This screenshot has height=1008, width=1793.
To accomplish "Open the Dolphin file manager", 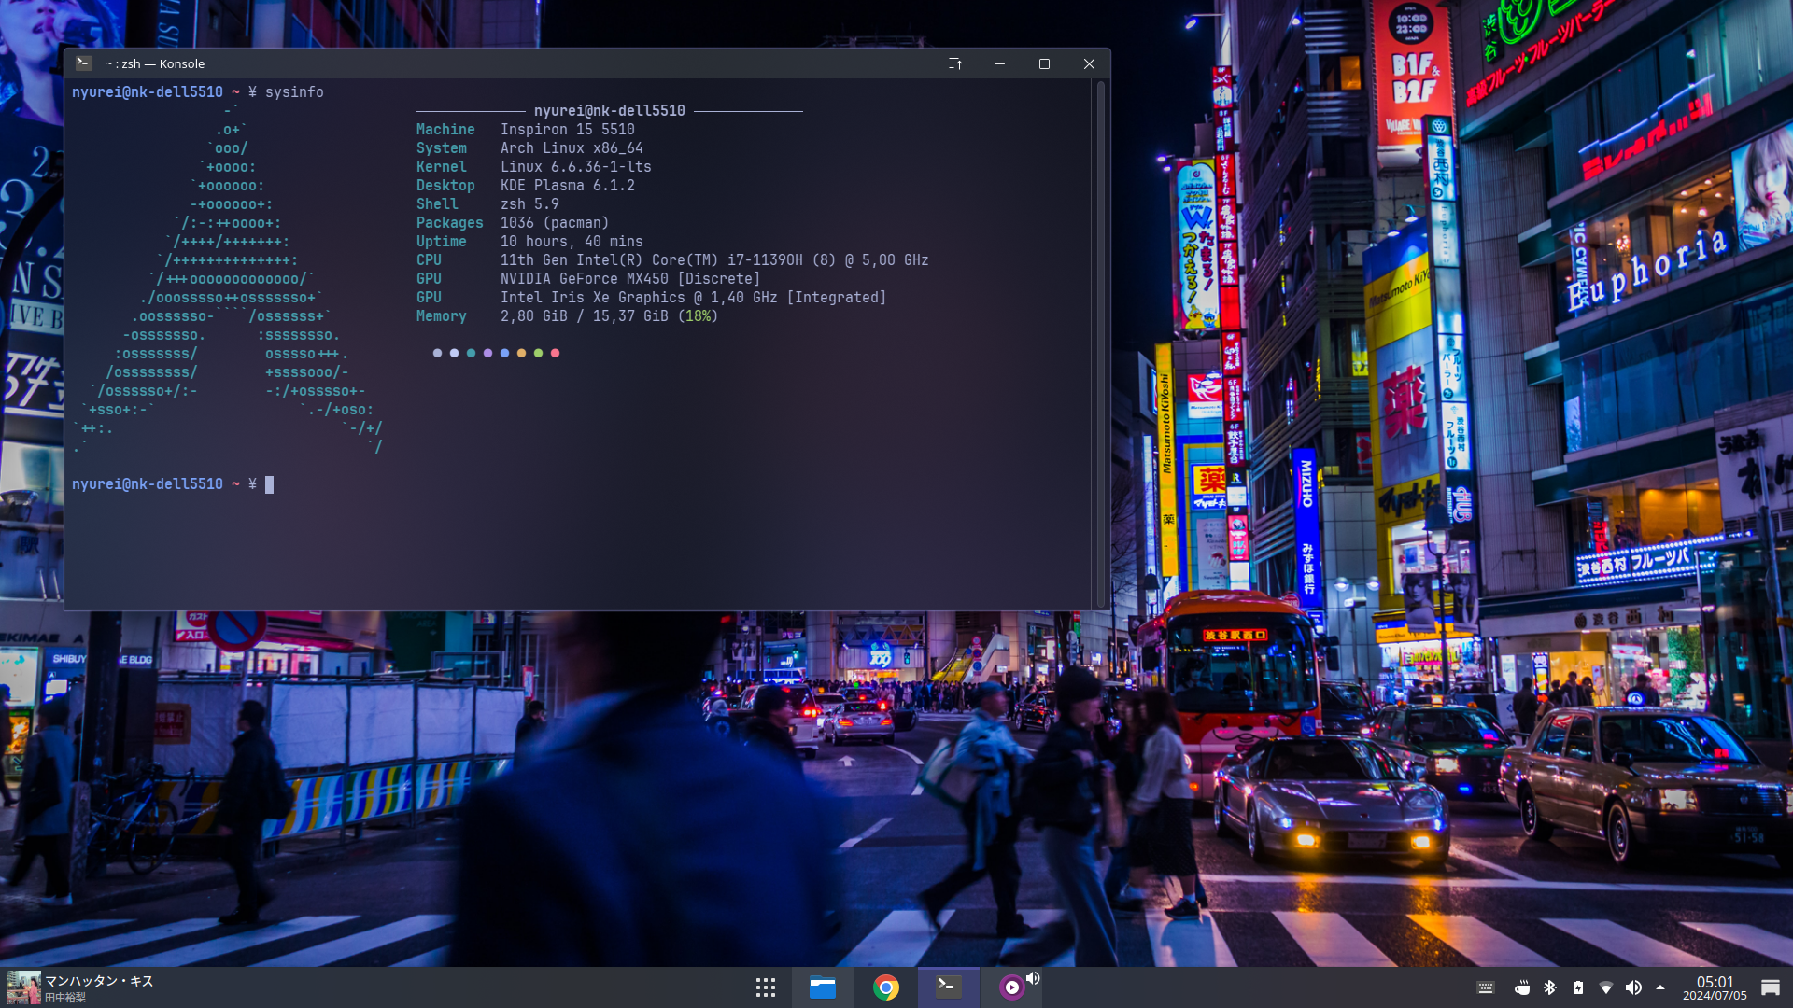I will (823, 987).
